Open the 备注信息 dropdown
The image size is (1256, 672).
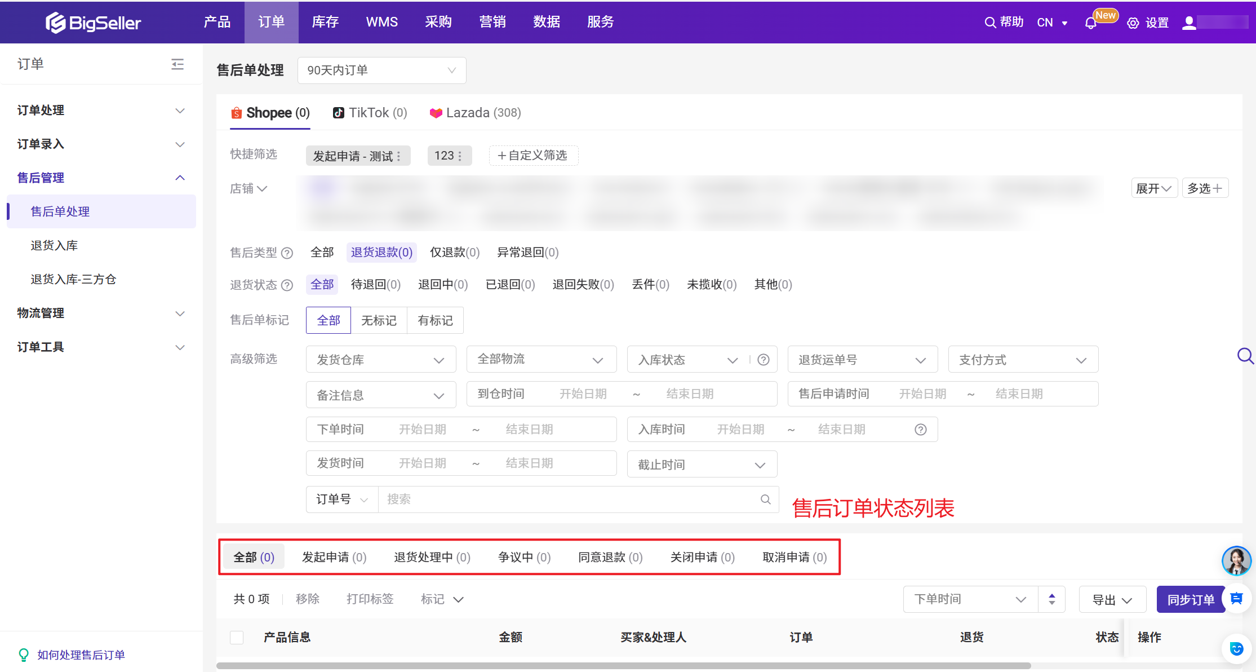[x=381, y=395]
